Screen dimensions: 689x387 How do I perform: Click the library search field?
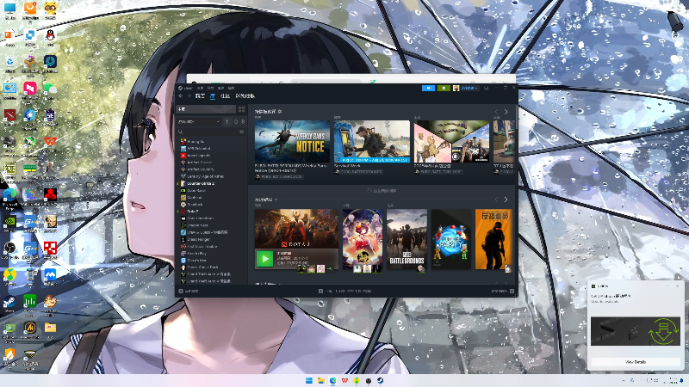208,132
